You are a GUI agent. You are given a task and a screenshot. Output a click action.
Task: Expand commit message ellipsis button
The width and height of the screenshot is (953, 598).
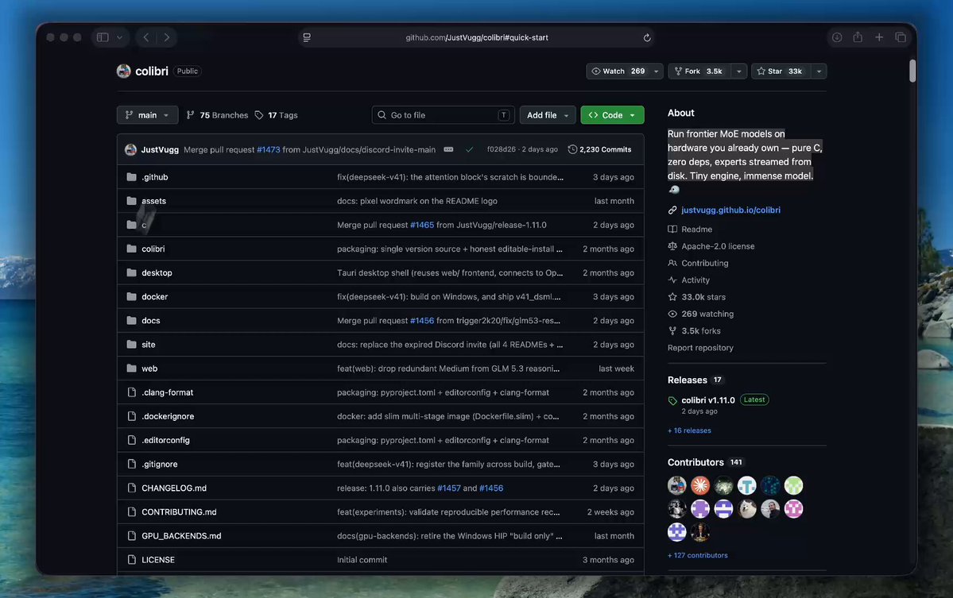pos(448,149)
